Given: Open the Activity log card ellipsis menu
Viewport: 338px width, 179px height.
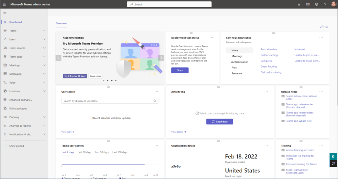Looking at the screenshot, I should click(266, 91).
